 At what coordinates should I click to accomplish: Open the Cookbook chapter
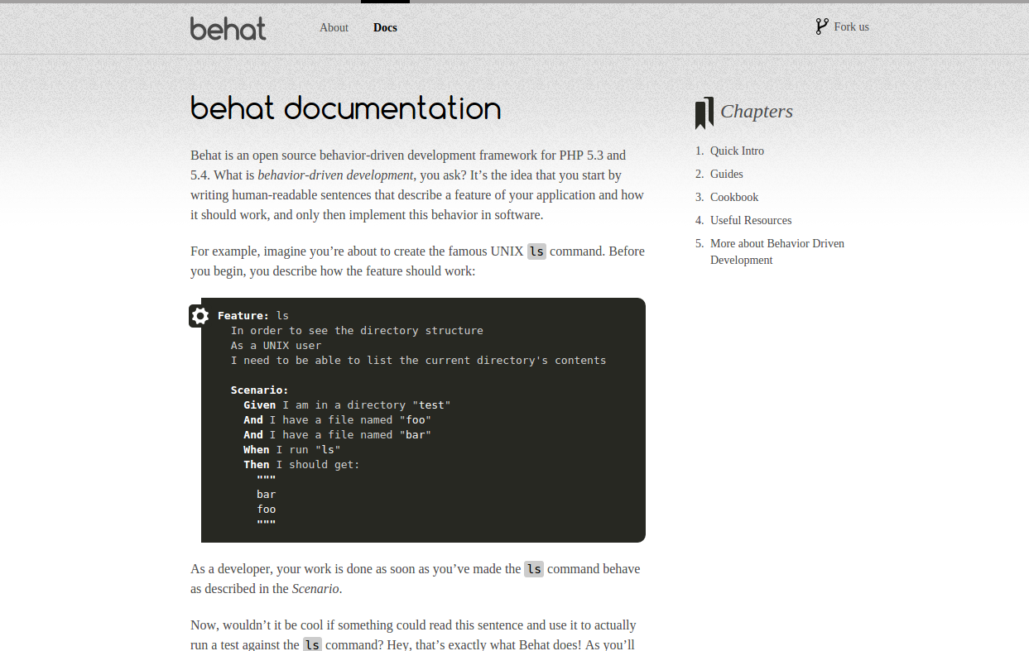click(734, 197)
